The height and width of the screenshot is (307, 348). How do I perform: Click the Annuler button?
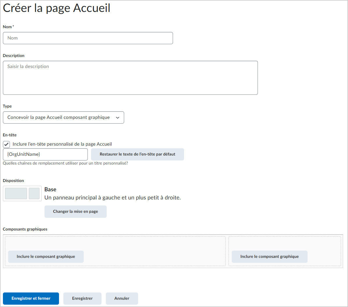(122, 299)
